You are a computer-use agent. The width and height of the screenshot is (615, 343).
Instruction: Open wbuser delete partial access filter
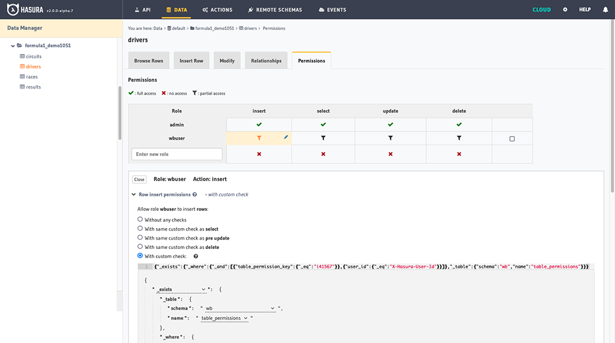pos(459,138)
